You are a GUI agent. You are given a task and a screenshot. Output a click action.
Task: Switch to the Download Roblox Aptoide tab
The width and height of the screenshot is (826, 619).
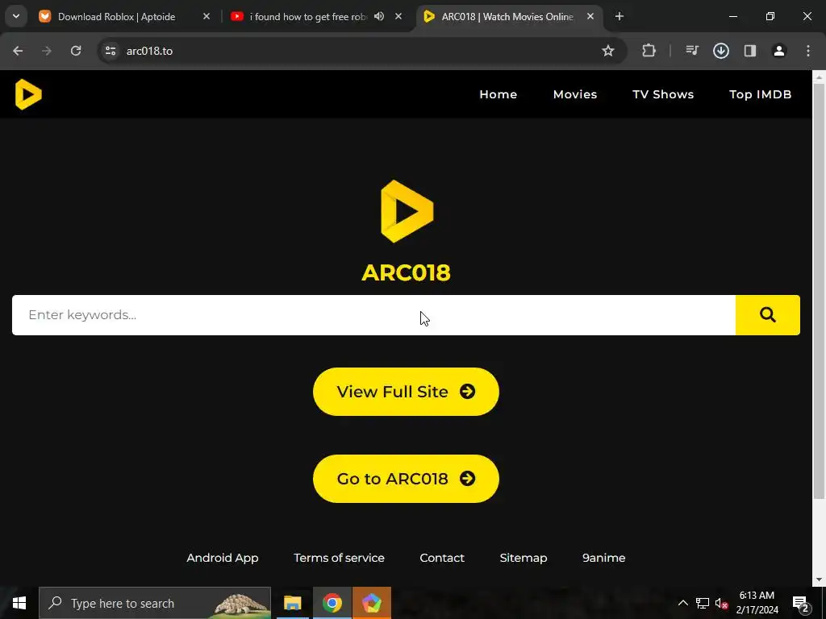point(116,16)
